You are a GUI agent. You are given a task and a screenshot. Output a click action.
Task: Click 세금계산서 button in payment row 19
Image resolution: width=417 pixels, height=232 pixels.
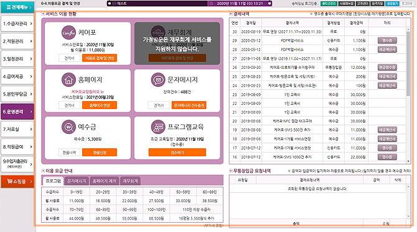pyautogui.click(x=387, y=130)
